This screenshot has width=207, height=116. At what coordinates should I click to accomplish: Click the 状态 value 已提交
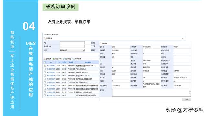(114, 71)
